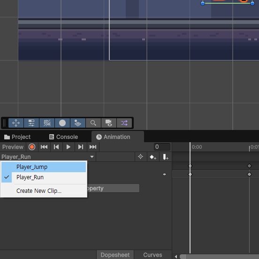The image size is (259, 259).
Task: Select the Move tool overlay button
Action: pos(16,123)
